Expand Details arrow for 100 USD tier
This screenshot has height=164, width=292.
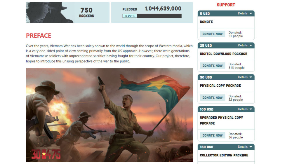coord(251,109)
